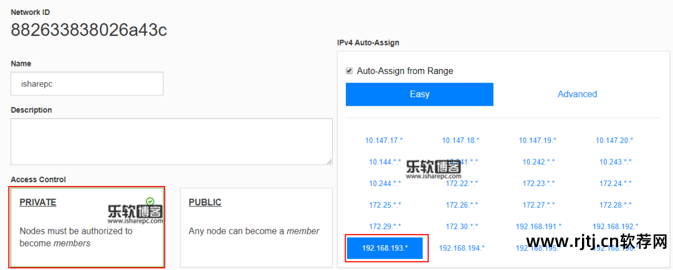The height and width of the screenshot is (270, 673).
Task: Select PRIVATE access control option
Action: 87,227
